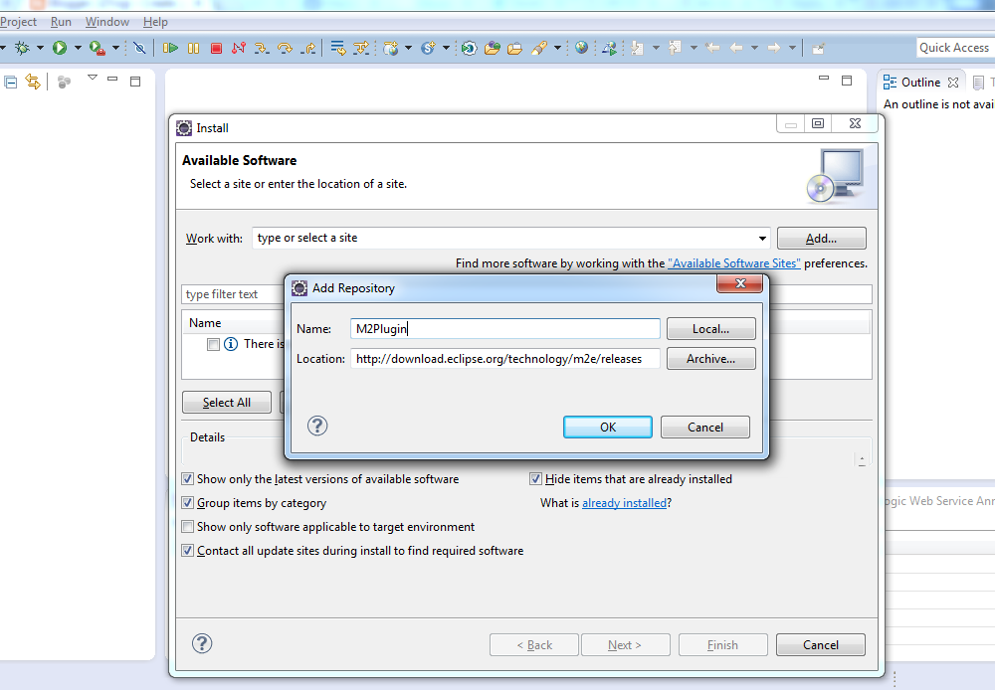995x690 pixels.
Task: Select the Run tool
Action: click(x=60, y=47)
